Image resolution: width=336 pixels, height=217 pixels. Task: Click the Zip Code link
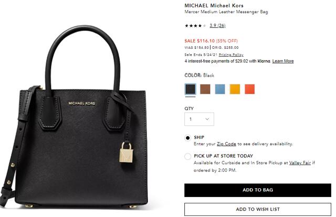227,144
